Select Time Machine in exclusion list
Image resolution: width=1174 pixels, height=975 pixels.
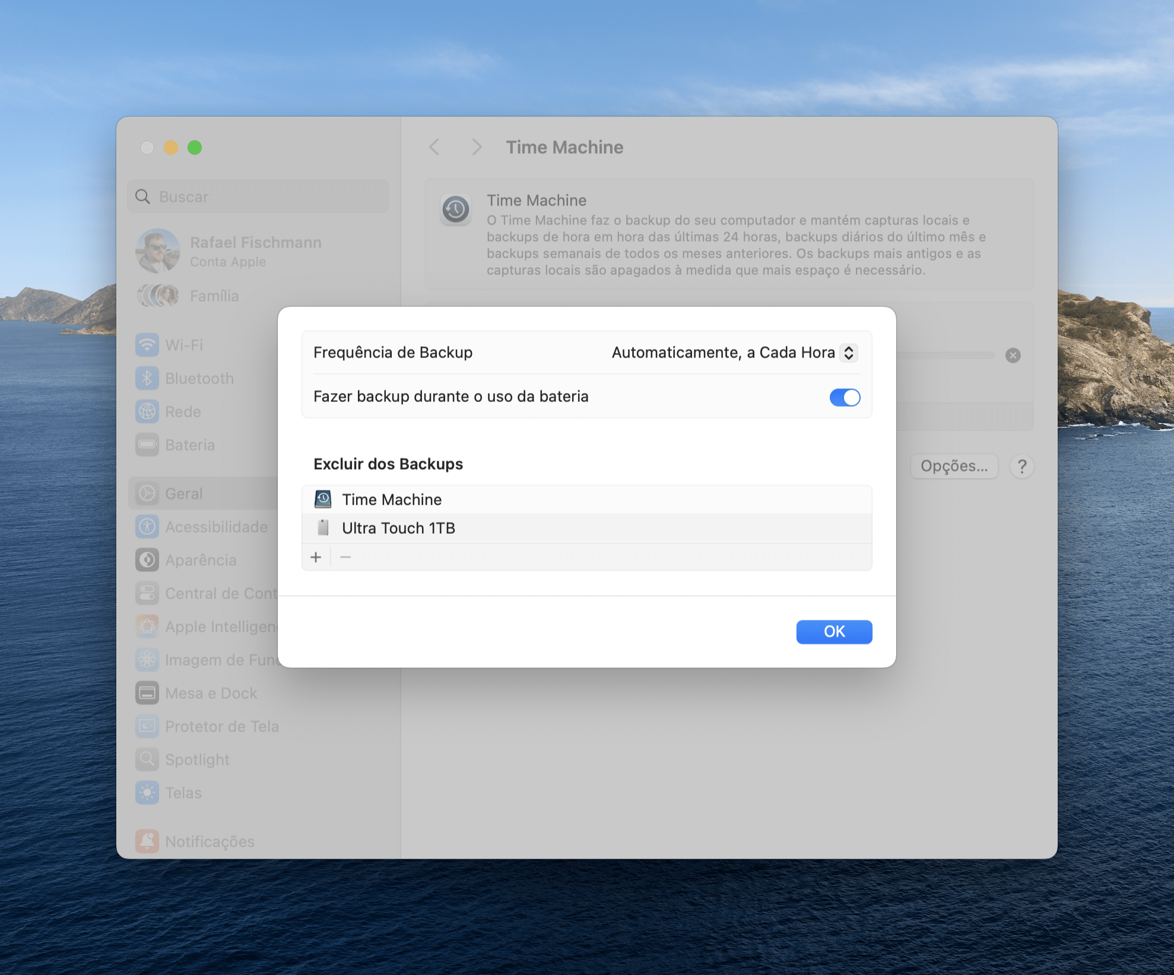pos(586,499)
